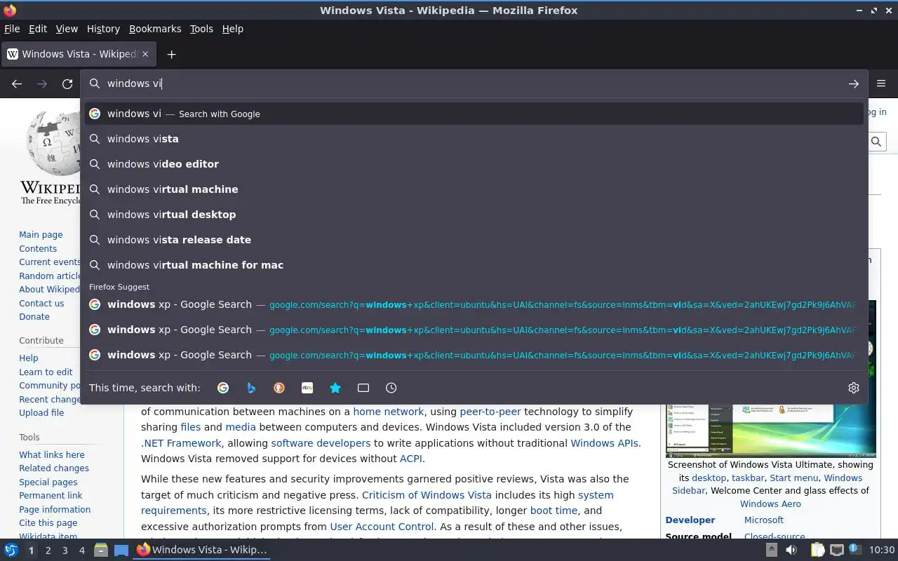898x561 pixels.
Task: Open the network tray icon
Action: pos(836,550)
